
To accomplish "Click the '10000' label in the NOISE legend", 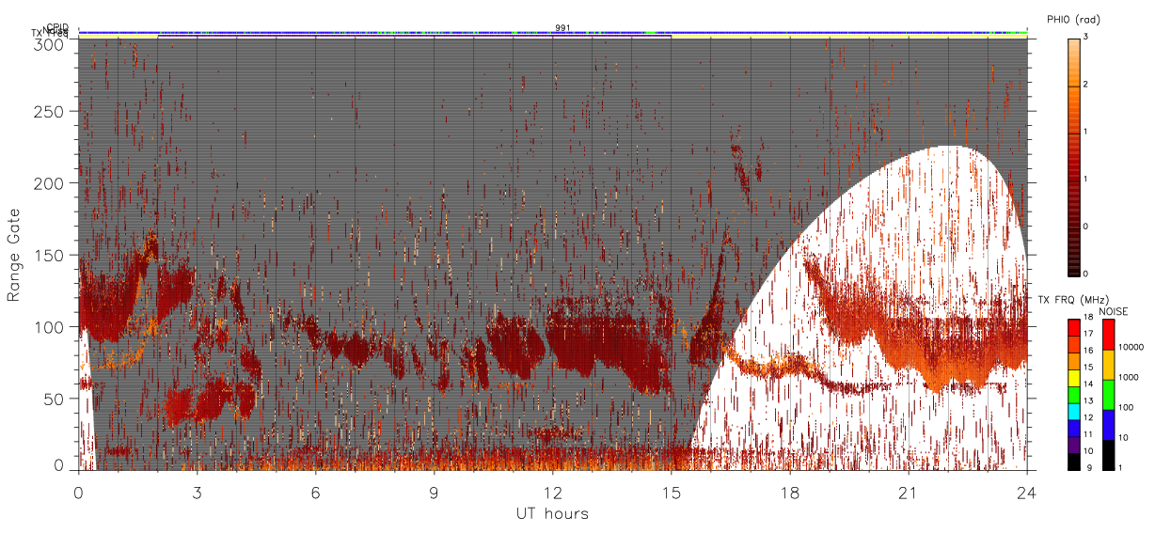I will click(x=1132, y=349).
